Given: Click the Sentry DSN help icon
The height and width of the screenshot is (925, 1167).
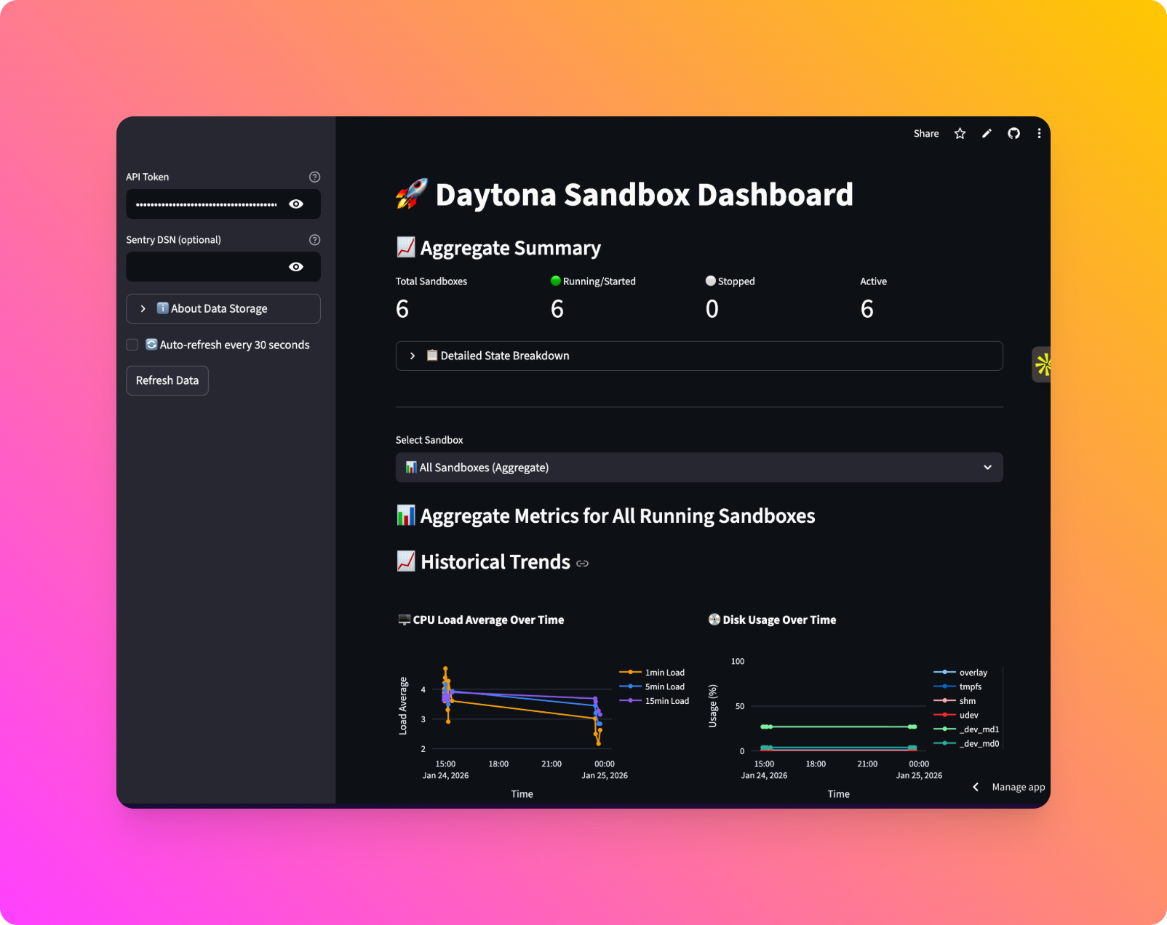Looking at the screenshot, I should click(x=314, y=240).
